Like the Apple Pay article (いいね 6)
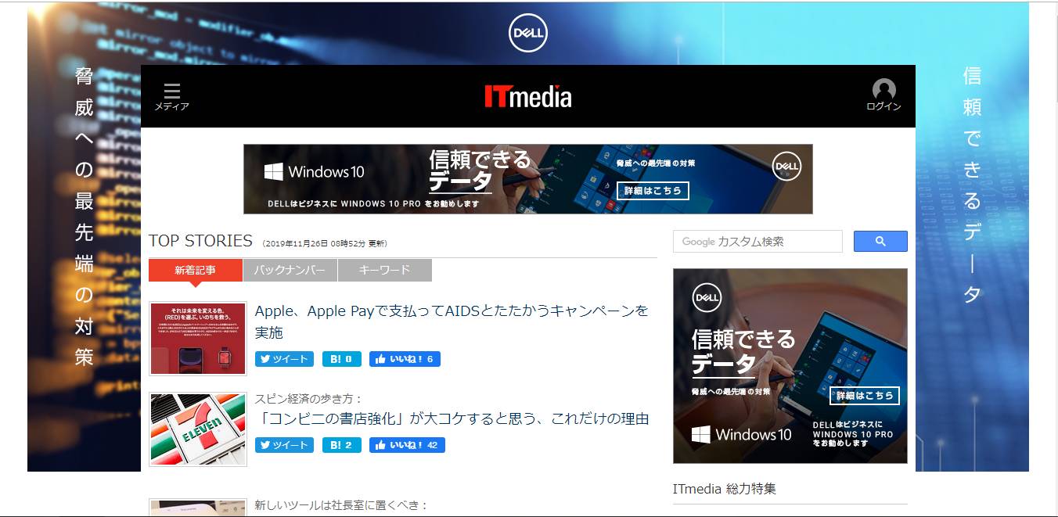 click(x=405, y=359)
